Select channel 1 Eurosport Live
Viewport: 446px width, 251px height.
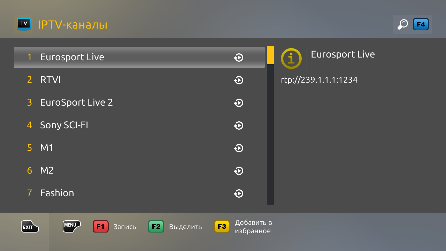139,57
